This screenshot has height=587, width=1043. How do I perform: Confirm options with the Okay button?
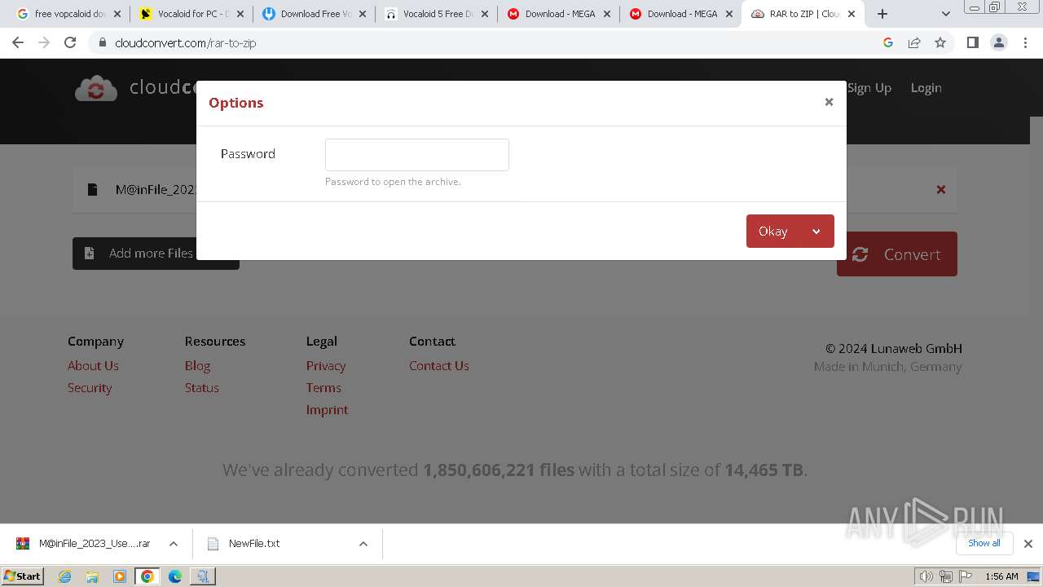pyautogui.click(x=772, y=231)
